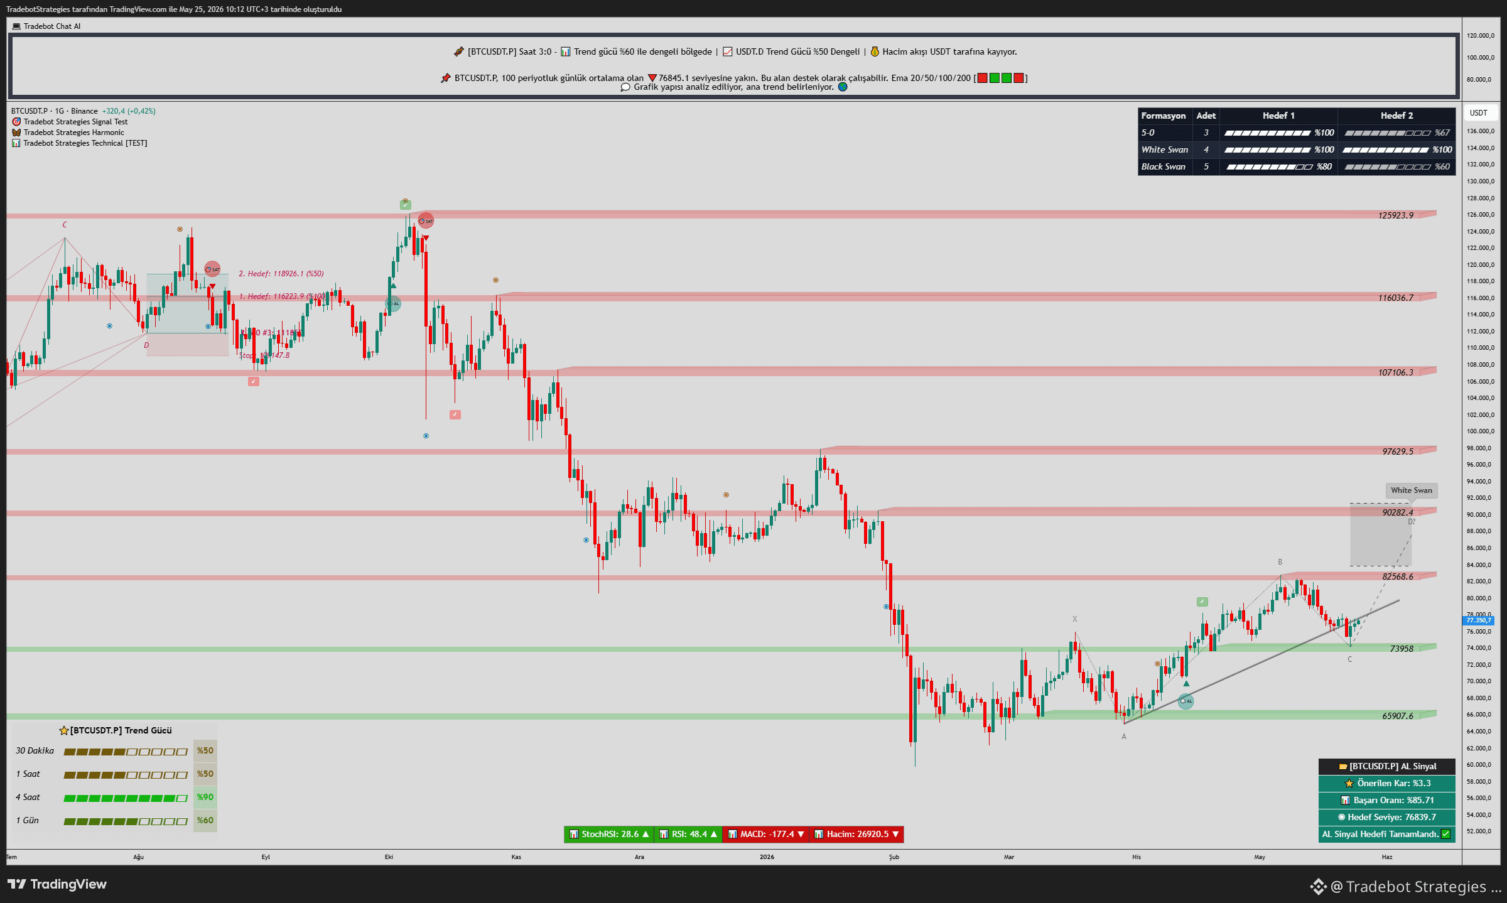Click the green checkmark above the October peak
Screen dimensions: 1507x903
[x=406, y=205]
